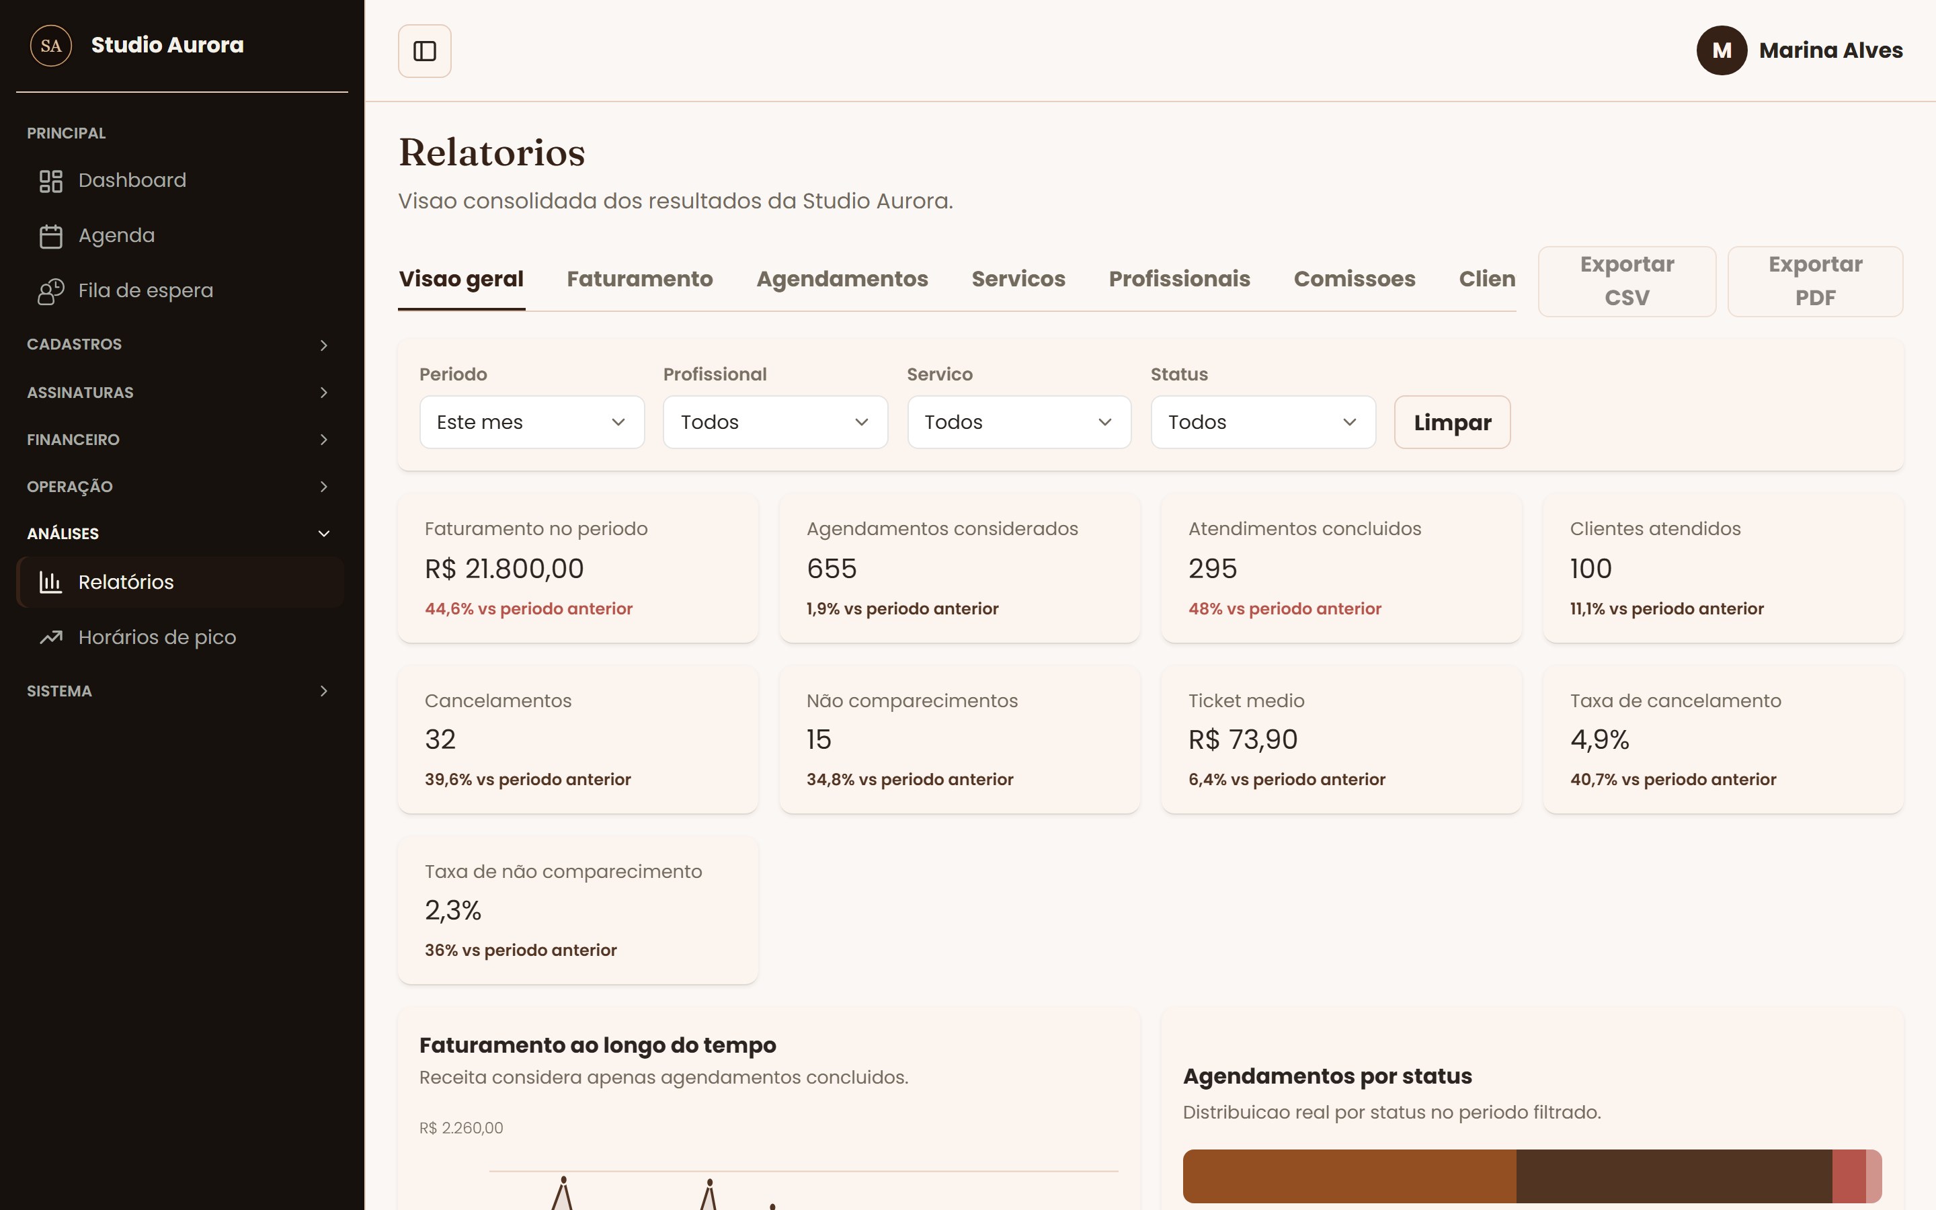This screenshot has width=1936, height=1210.
Task: Click the Marina Alves avatar
Action: click(x=1722, y=50)
